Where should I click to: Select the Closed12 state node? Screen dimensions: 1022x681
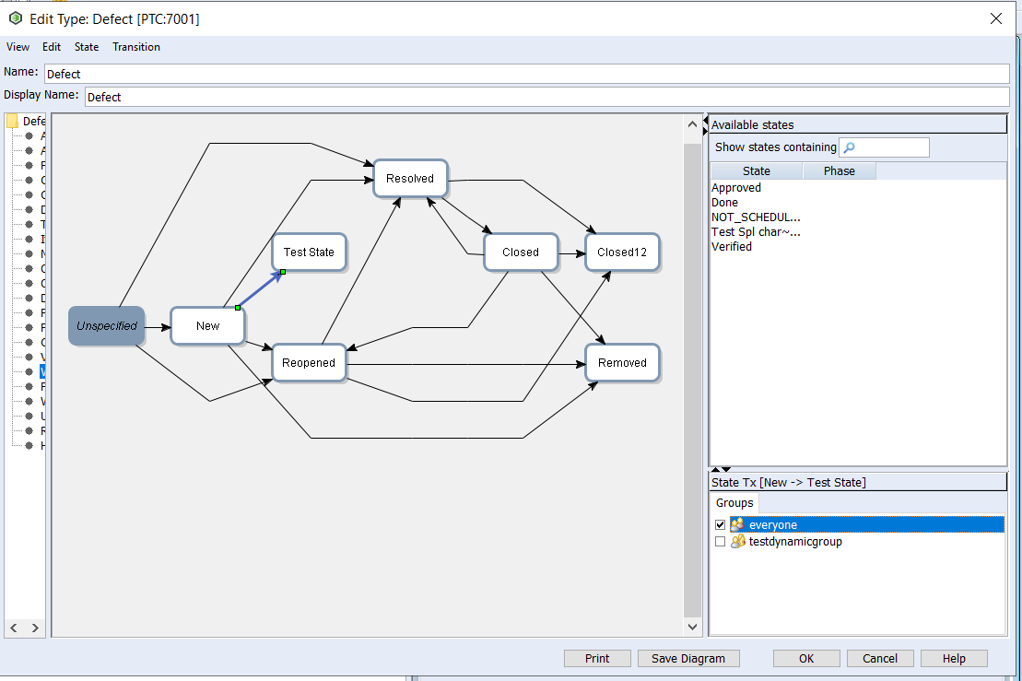pyautogui.click(x=622, y=252)
